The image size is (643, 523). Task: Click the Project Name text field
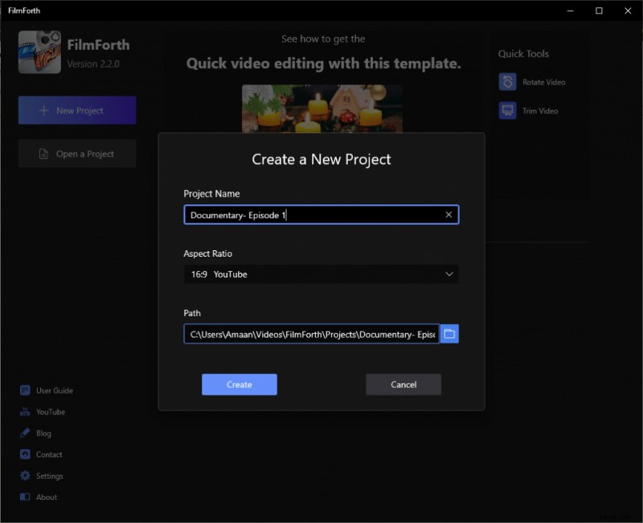313,214
